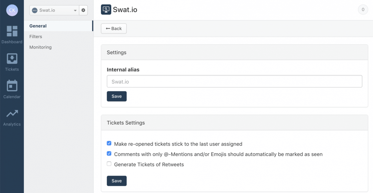Screen dimensions: 373x193
Task: Open the Calendar icon in sidebar
Action: click(x=12, y=86)
